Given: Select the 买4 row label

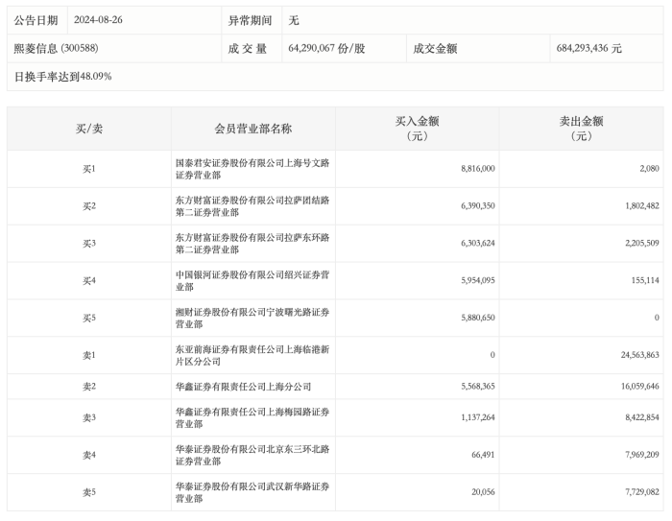Looking at the screenshot, I should click(x=89, y=280).
